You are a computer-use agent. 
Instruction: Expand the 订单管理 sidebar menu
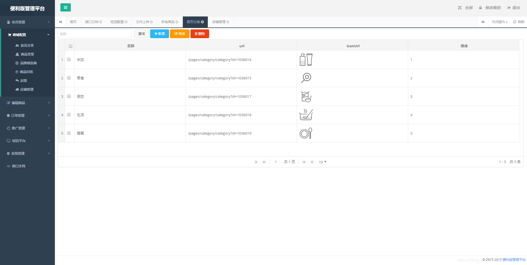27,115
